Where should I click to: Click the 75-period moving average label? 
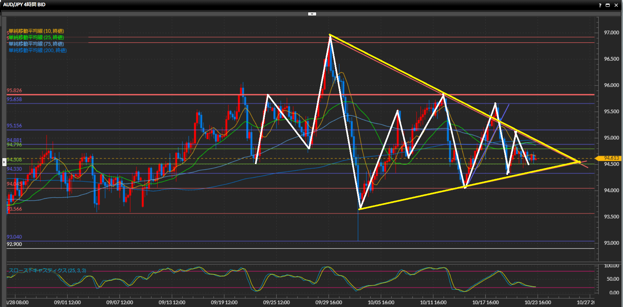click(x=36, y=44)
